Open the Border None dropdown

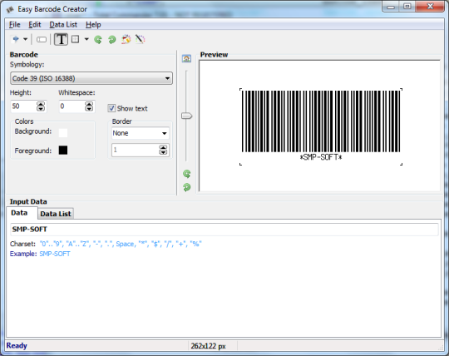[141, 133]
